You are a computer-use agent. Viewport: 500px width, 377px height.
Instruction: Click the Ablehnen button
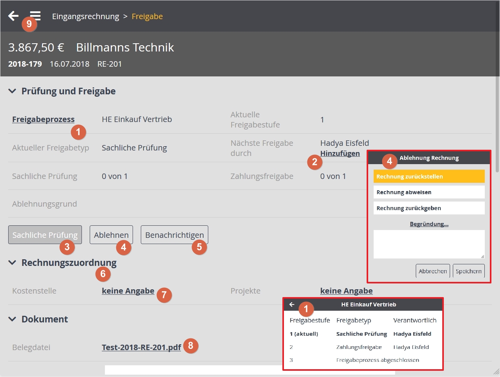(111, 235)
